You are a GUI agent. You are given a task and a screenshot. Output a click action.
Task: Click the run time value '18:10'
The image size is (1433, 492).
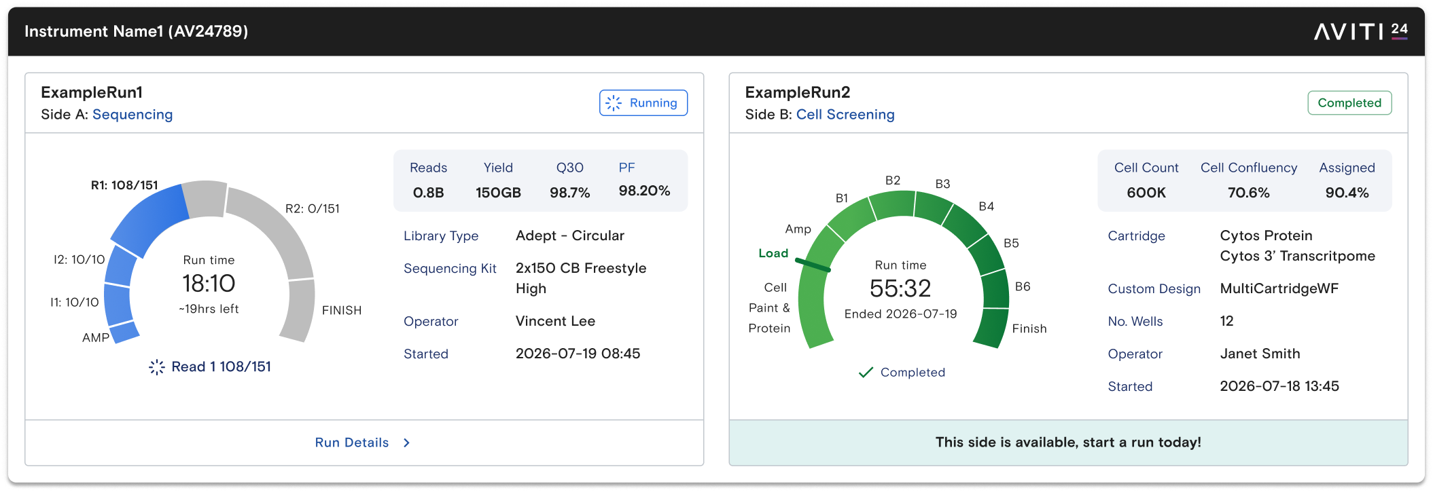coord(209,284)
